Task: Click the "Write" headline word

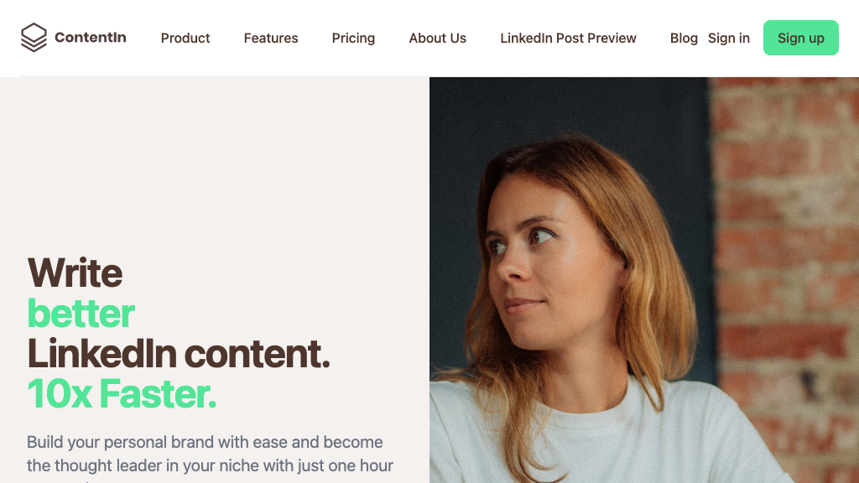Action: pos(75,273)
